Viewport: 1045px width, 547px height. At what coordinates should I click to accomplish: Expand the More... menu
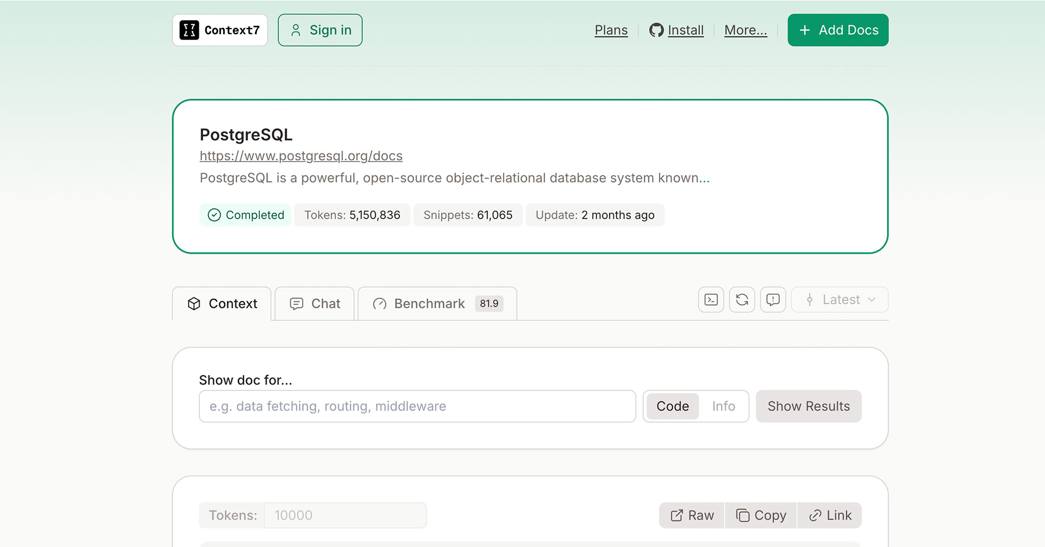(745, 30)
